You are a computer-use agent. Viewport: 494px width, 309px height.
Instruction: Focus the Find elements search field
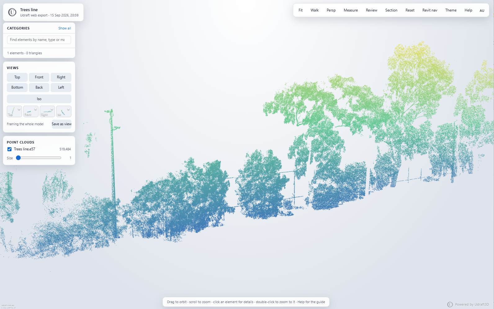(39, 40)
